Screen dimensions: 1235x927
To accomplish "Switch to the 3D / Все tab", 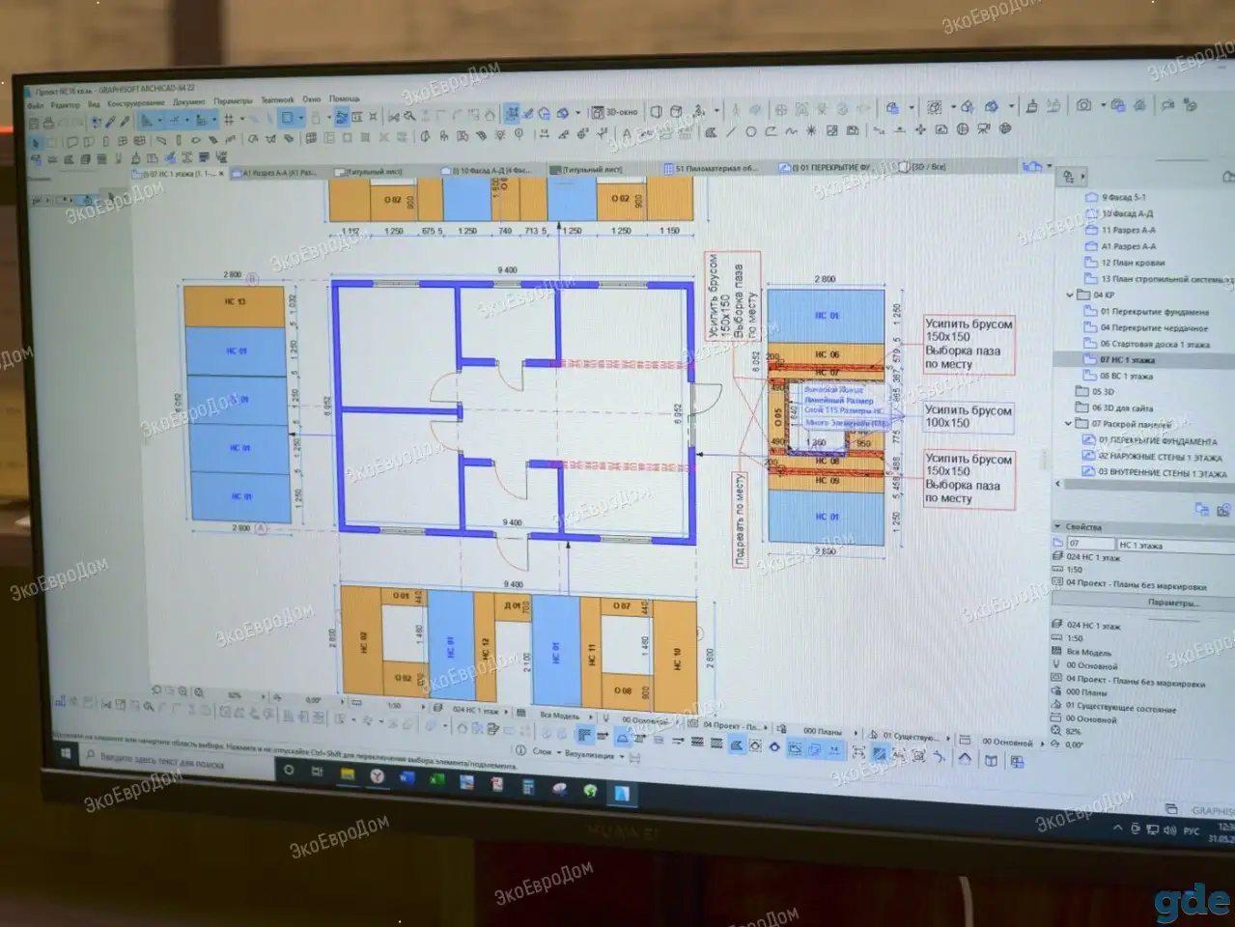I will point(924,166).
